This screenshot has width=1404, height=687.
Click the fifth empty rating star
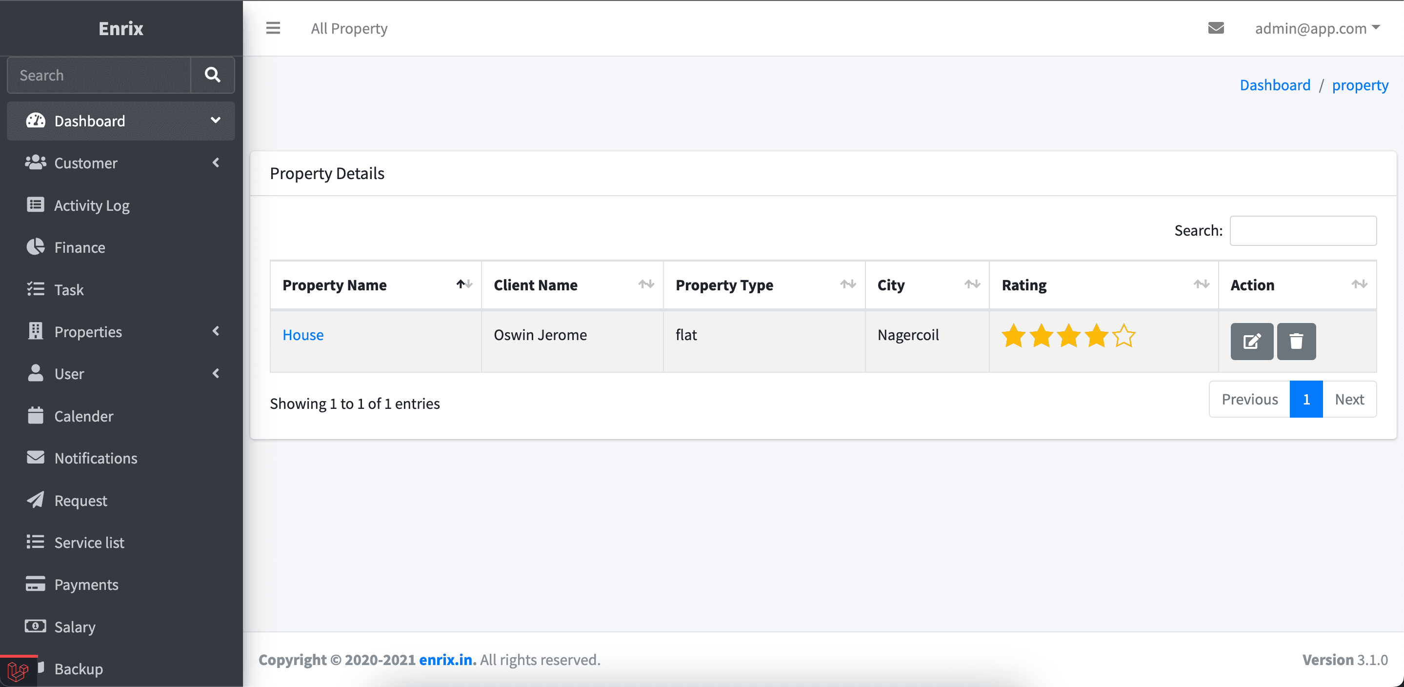[1124, 335]
